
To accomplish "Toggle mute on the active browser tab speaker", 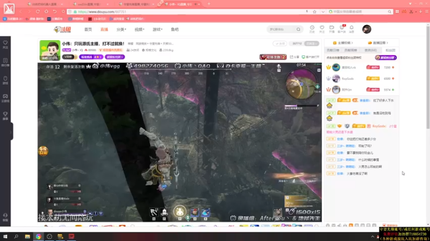I will coord(196,4).
